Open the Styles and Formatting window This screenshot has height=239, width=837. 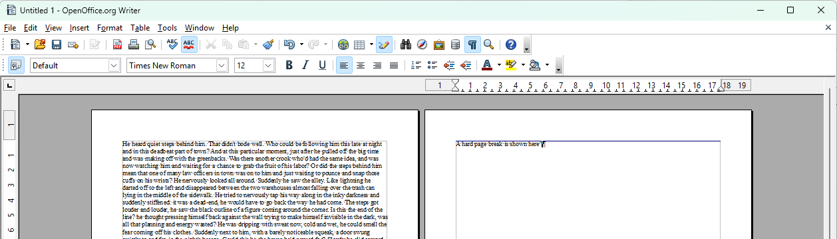pos(16,65)
